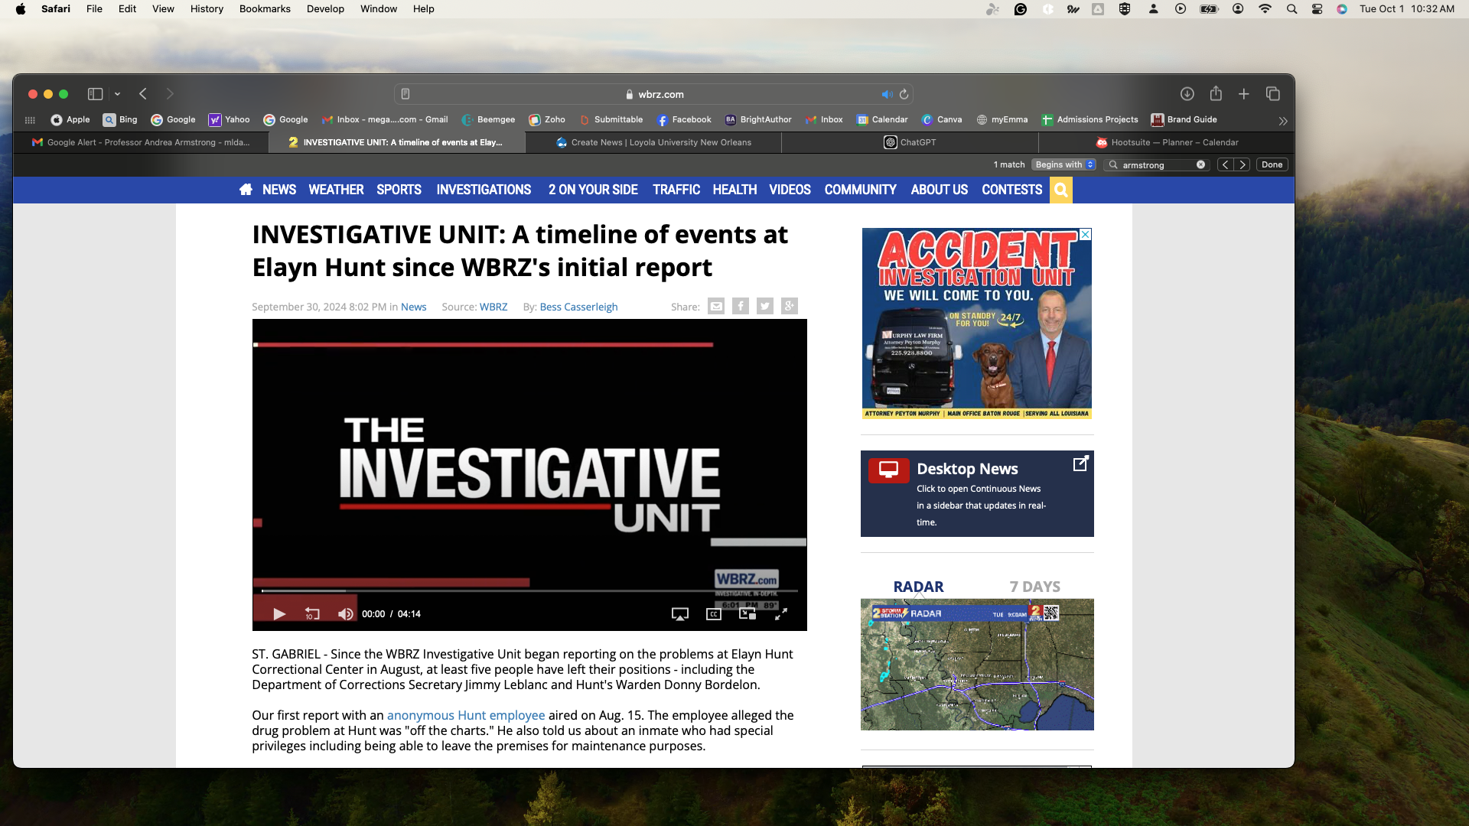Mute tab audio in address bar

887,94
